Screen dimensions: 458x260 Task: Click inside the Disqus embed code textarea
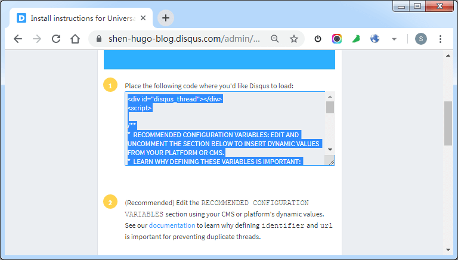[x=225, y=129]
